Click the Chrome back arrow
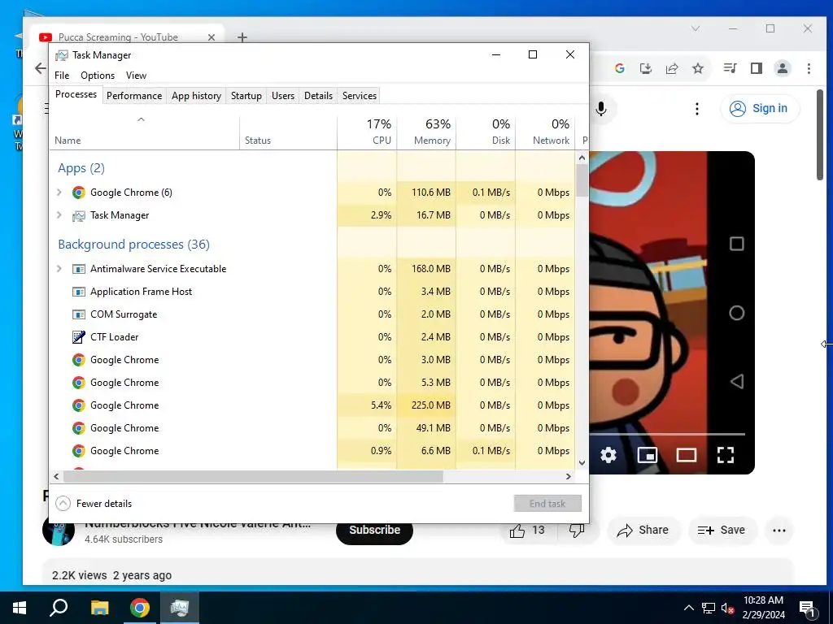 point(41,68)
